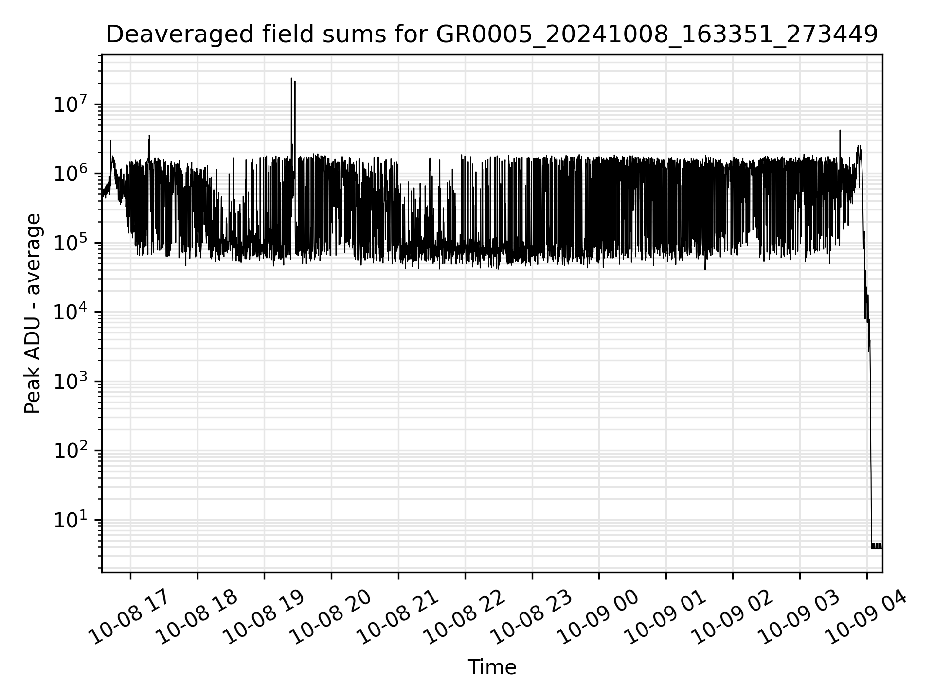Click the y-axis tick label 10^1
The height and width of the screenshot is (700, 934).
coord(71,519)
